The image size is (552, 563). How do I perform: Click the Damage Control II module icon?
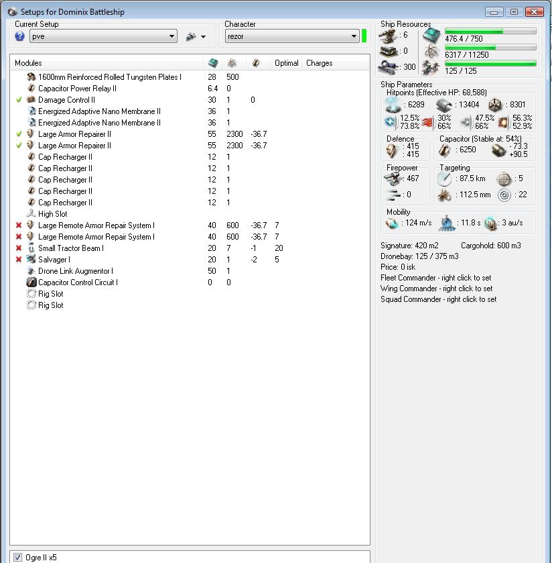pos(31,100)
